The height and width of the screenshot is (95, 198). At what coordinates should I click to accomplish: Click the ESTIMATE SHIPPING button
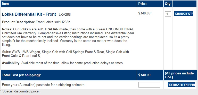[181, 85]
